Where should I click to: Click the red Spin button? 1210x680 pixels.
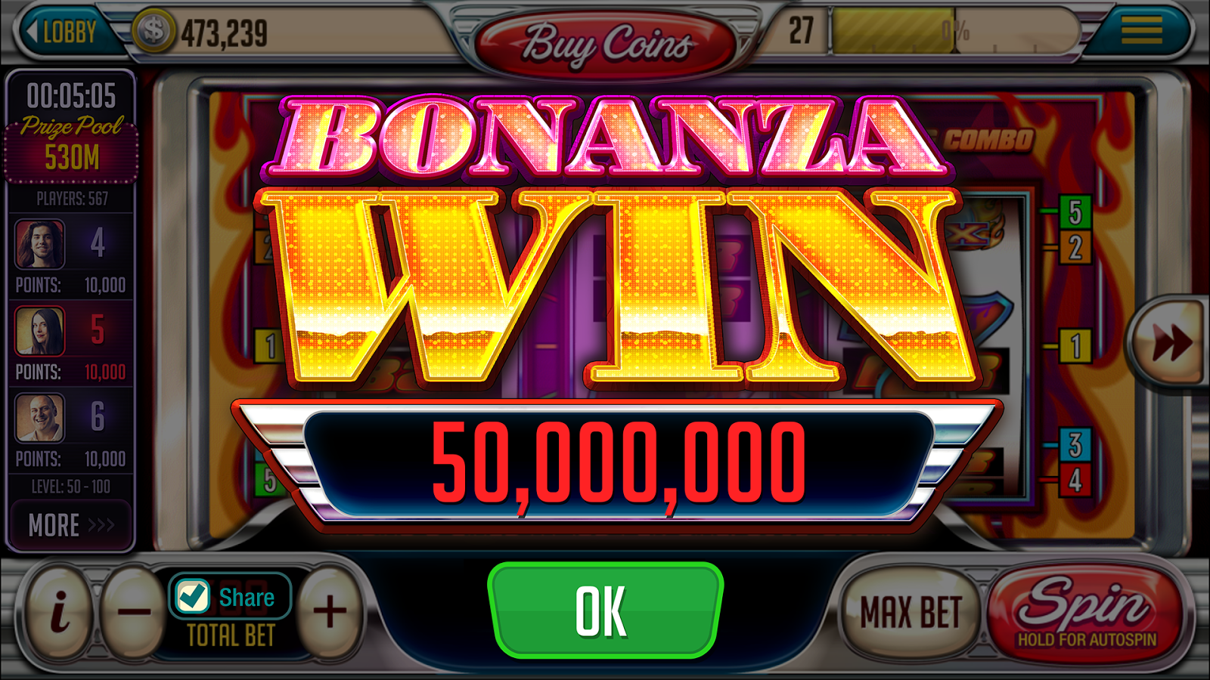(x=1086, y=611)
